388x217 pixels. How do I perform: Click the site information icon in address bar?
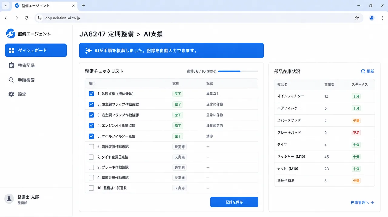[39, 18]
